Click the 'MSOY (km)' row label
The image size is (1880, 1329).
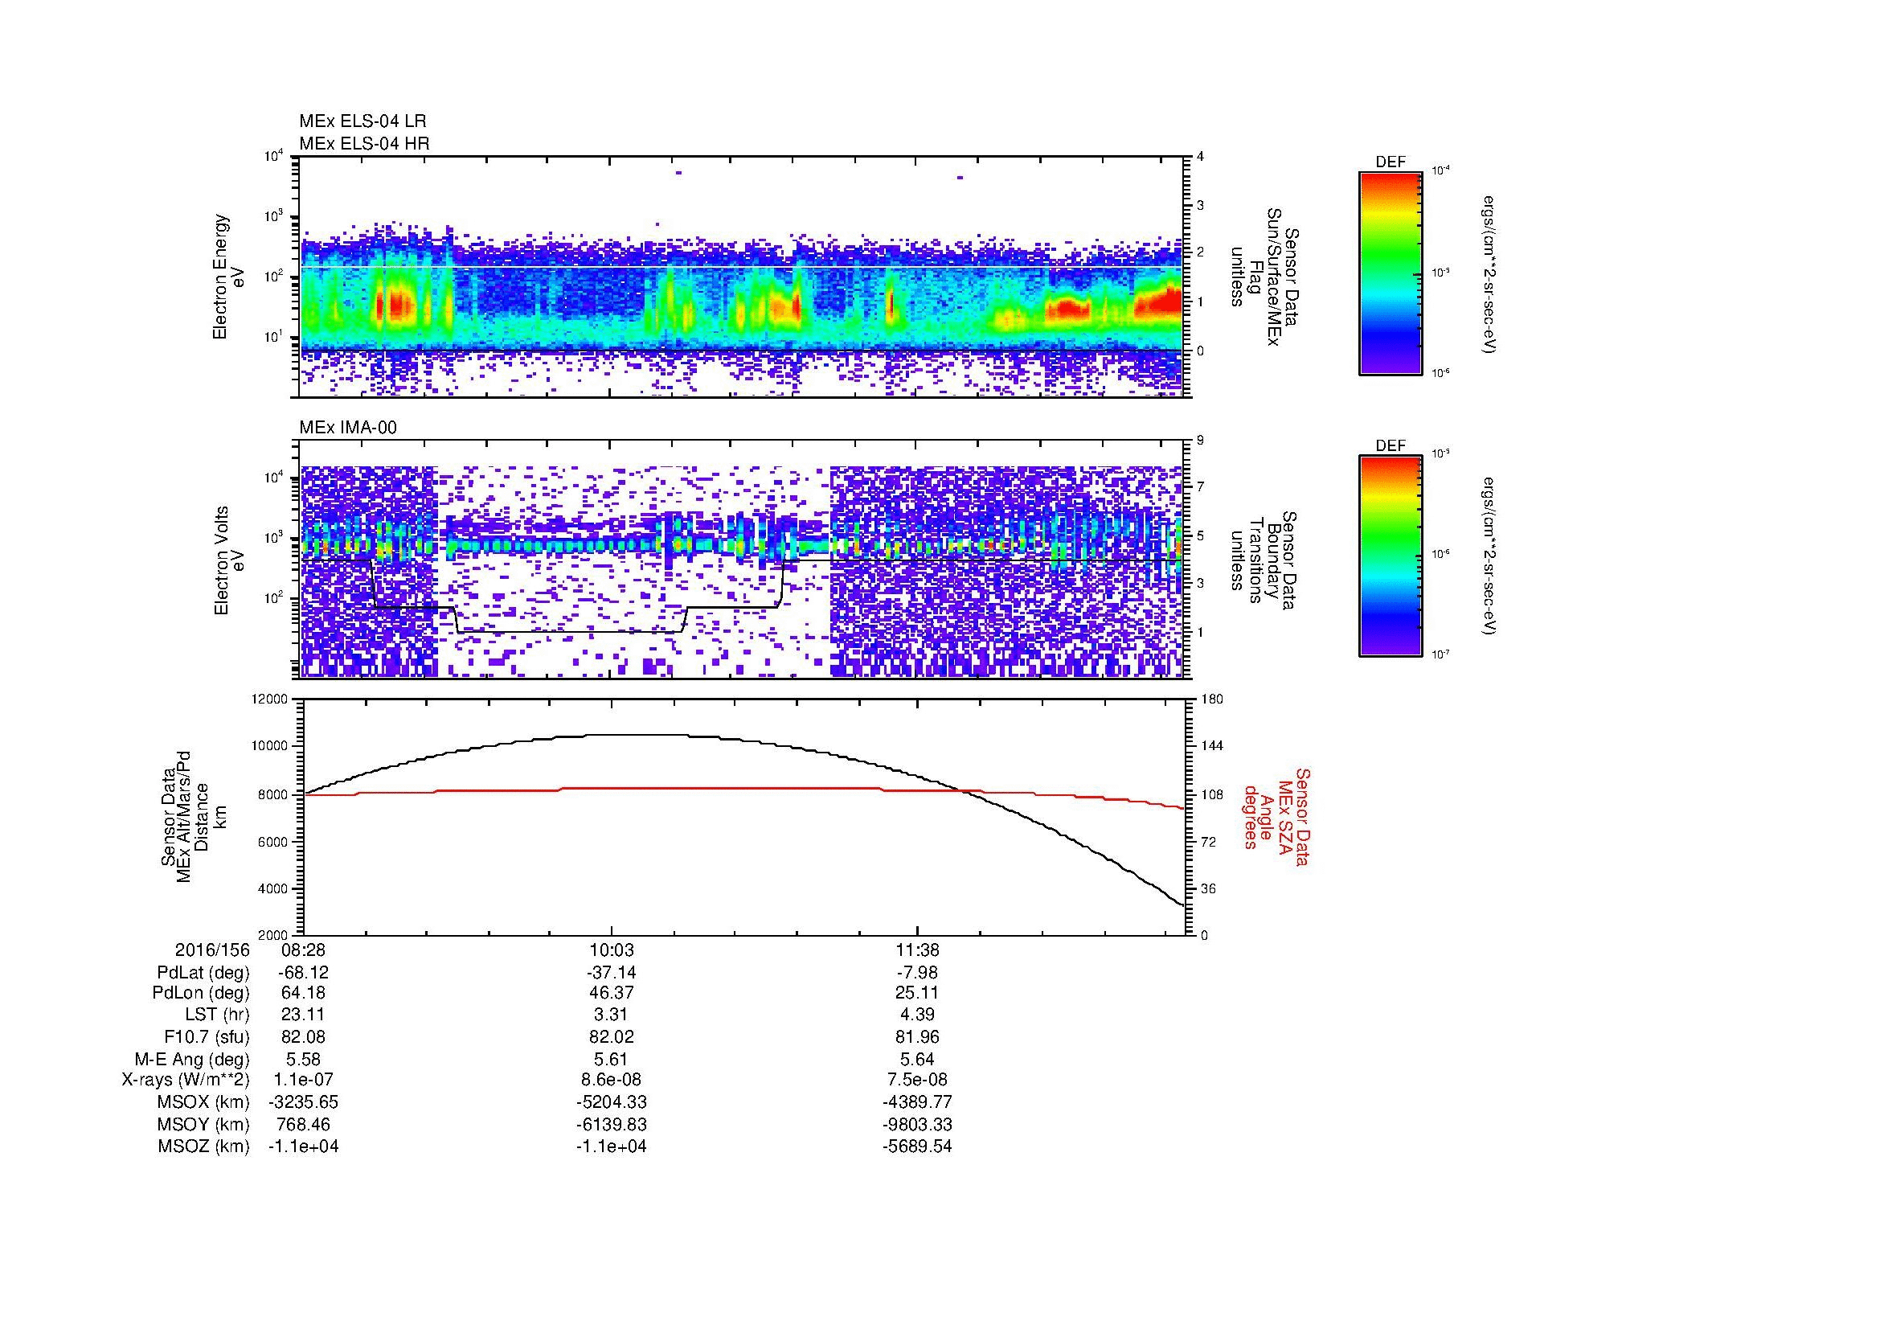pyautogui.click(x=203, y=1124)
